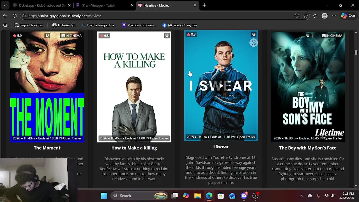Open a new browser tab
Viewport: 359px width, 202px height.
click(x=204, y=5)
